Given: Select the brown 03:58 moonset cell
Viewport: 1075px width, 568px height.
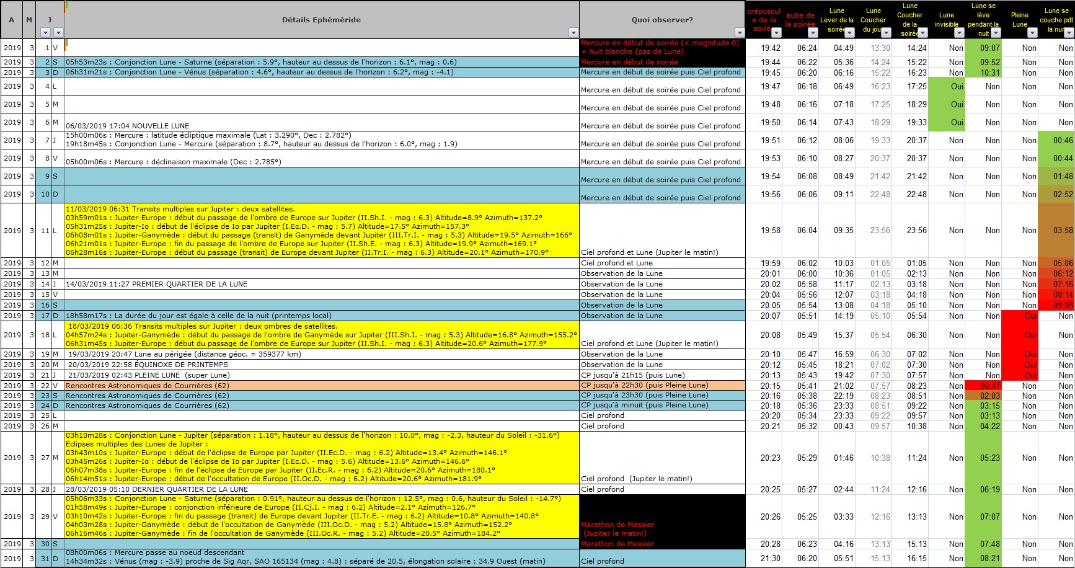Looking at the screenshot, I should (1057, 231).
